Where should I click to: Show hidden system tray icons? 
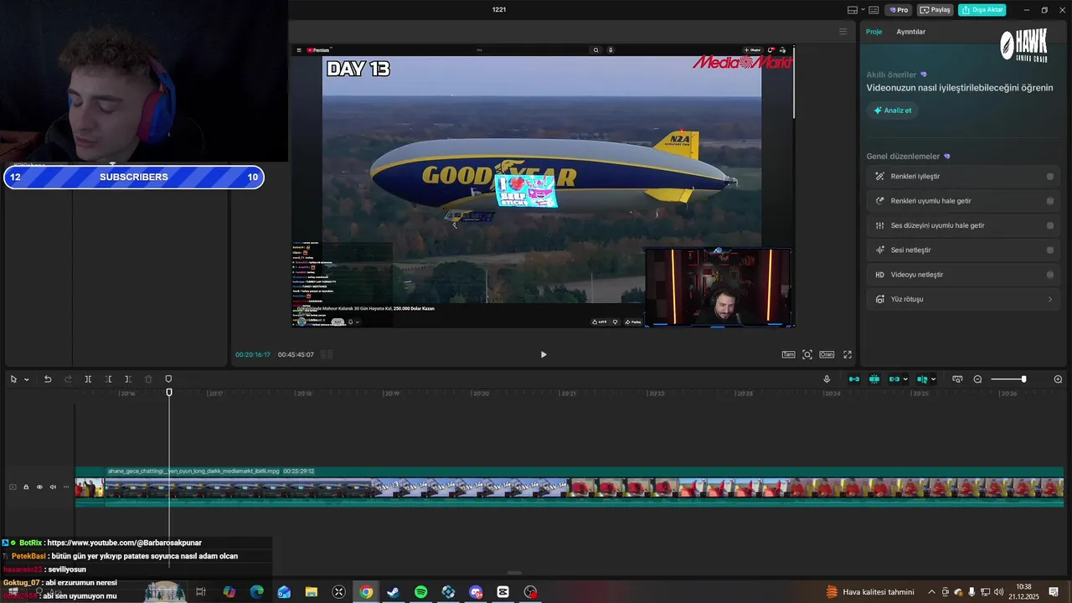[x=931, y=592]
